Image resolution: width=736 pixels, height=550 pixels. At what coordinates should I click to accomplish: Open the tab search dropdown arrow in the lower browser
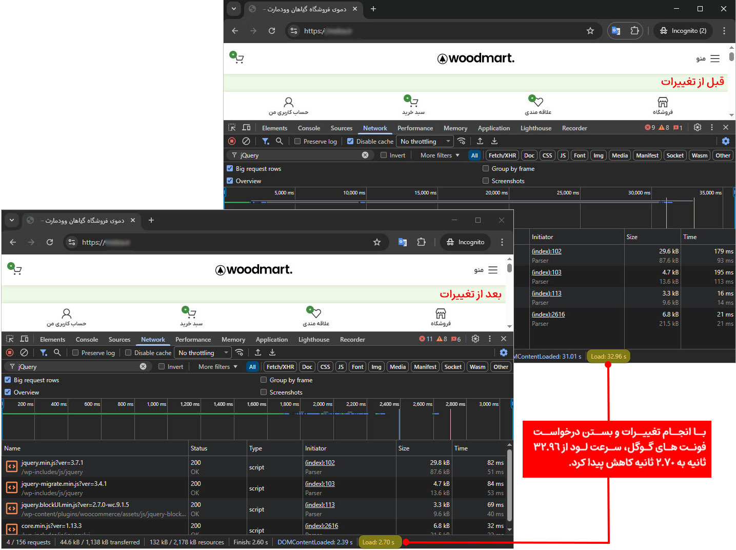[x=11, y=220]
